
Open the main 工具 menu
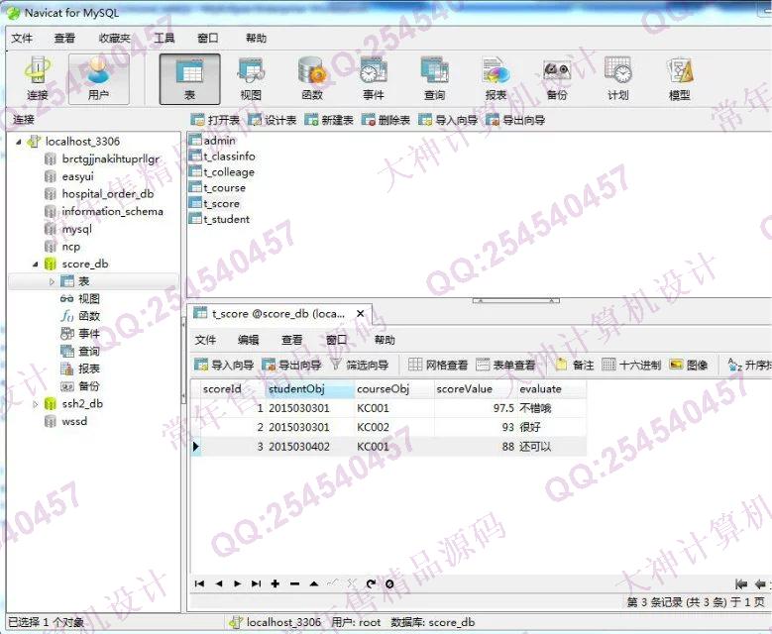pyautogui.click(x=164, y=38)
